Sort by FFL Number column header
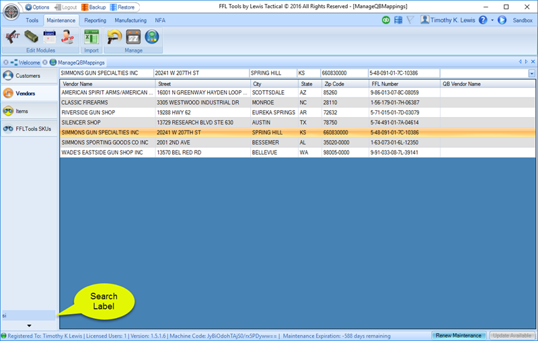538x341 pixels. [x=405, y=83]
